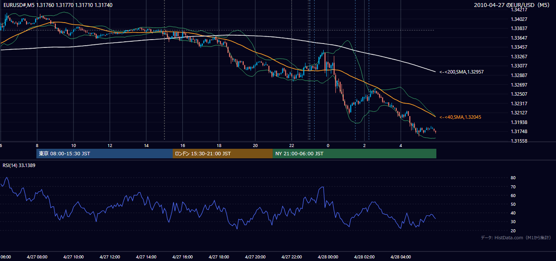The height and width of the screenshot is (261, 556).
Task: Click price axis label 1.32317
Action: click(519, 104)
